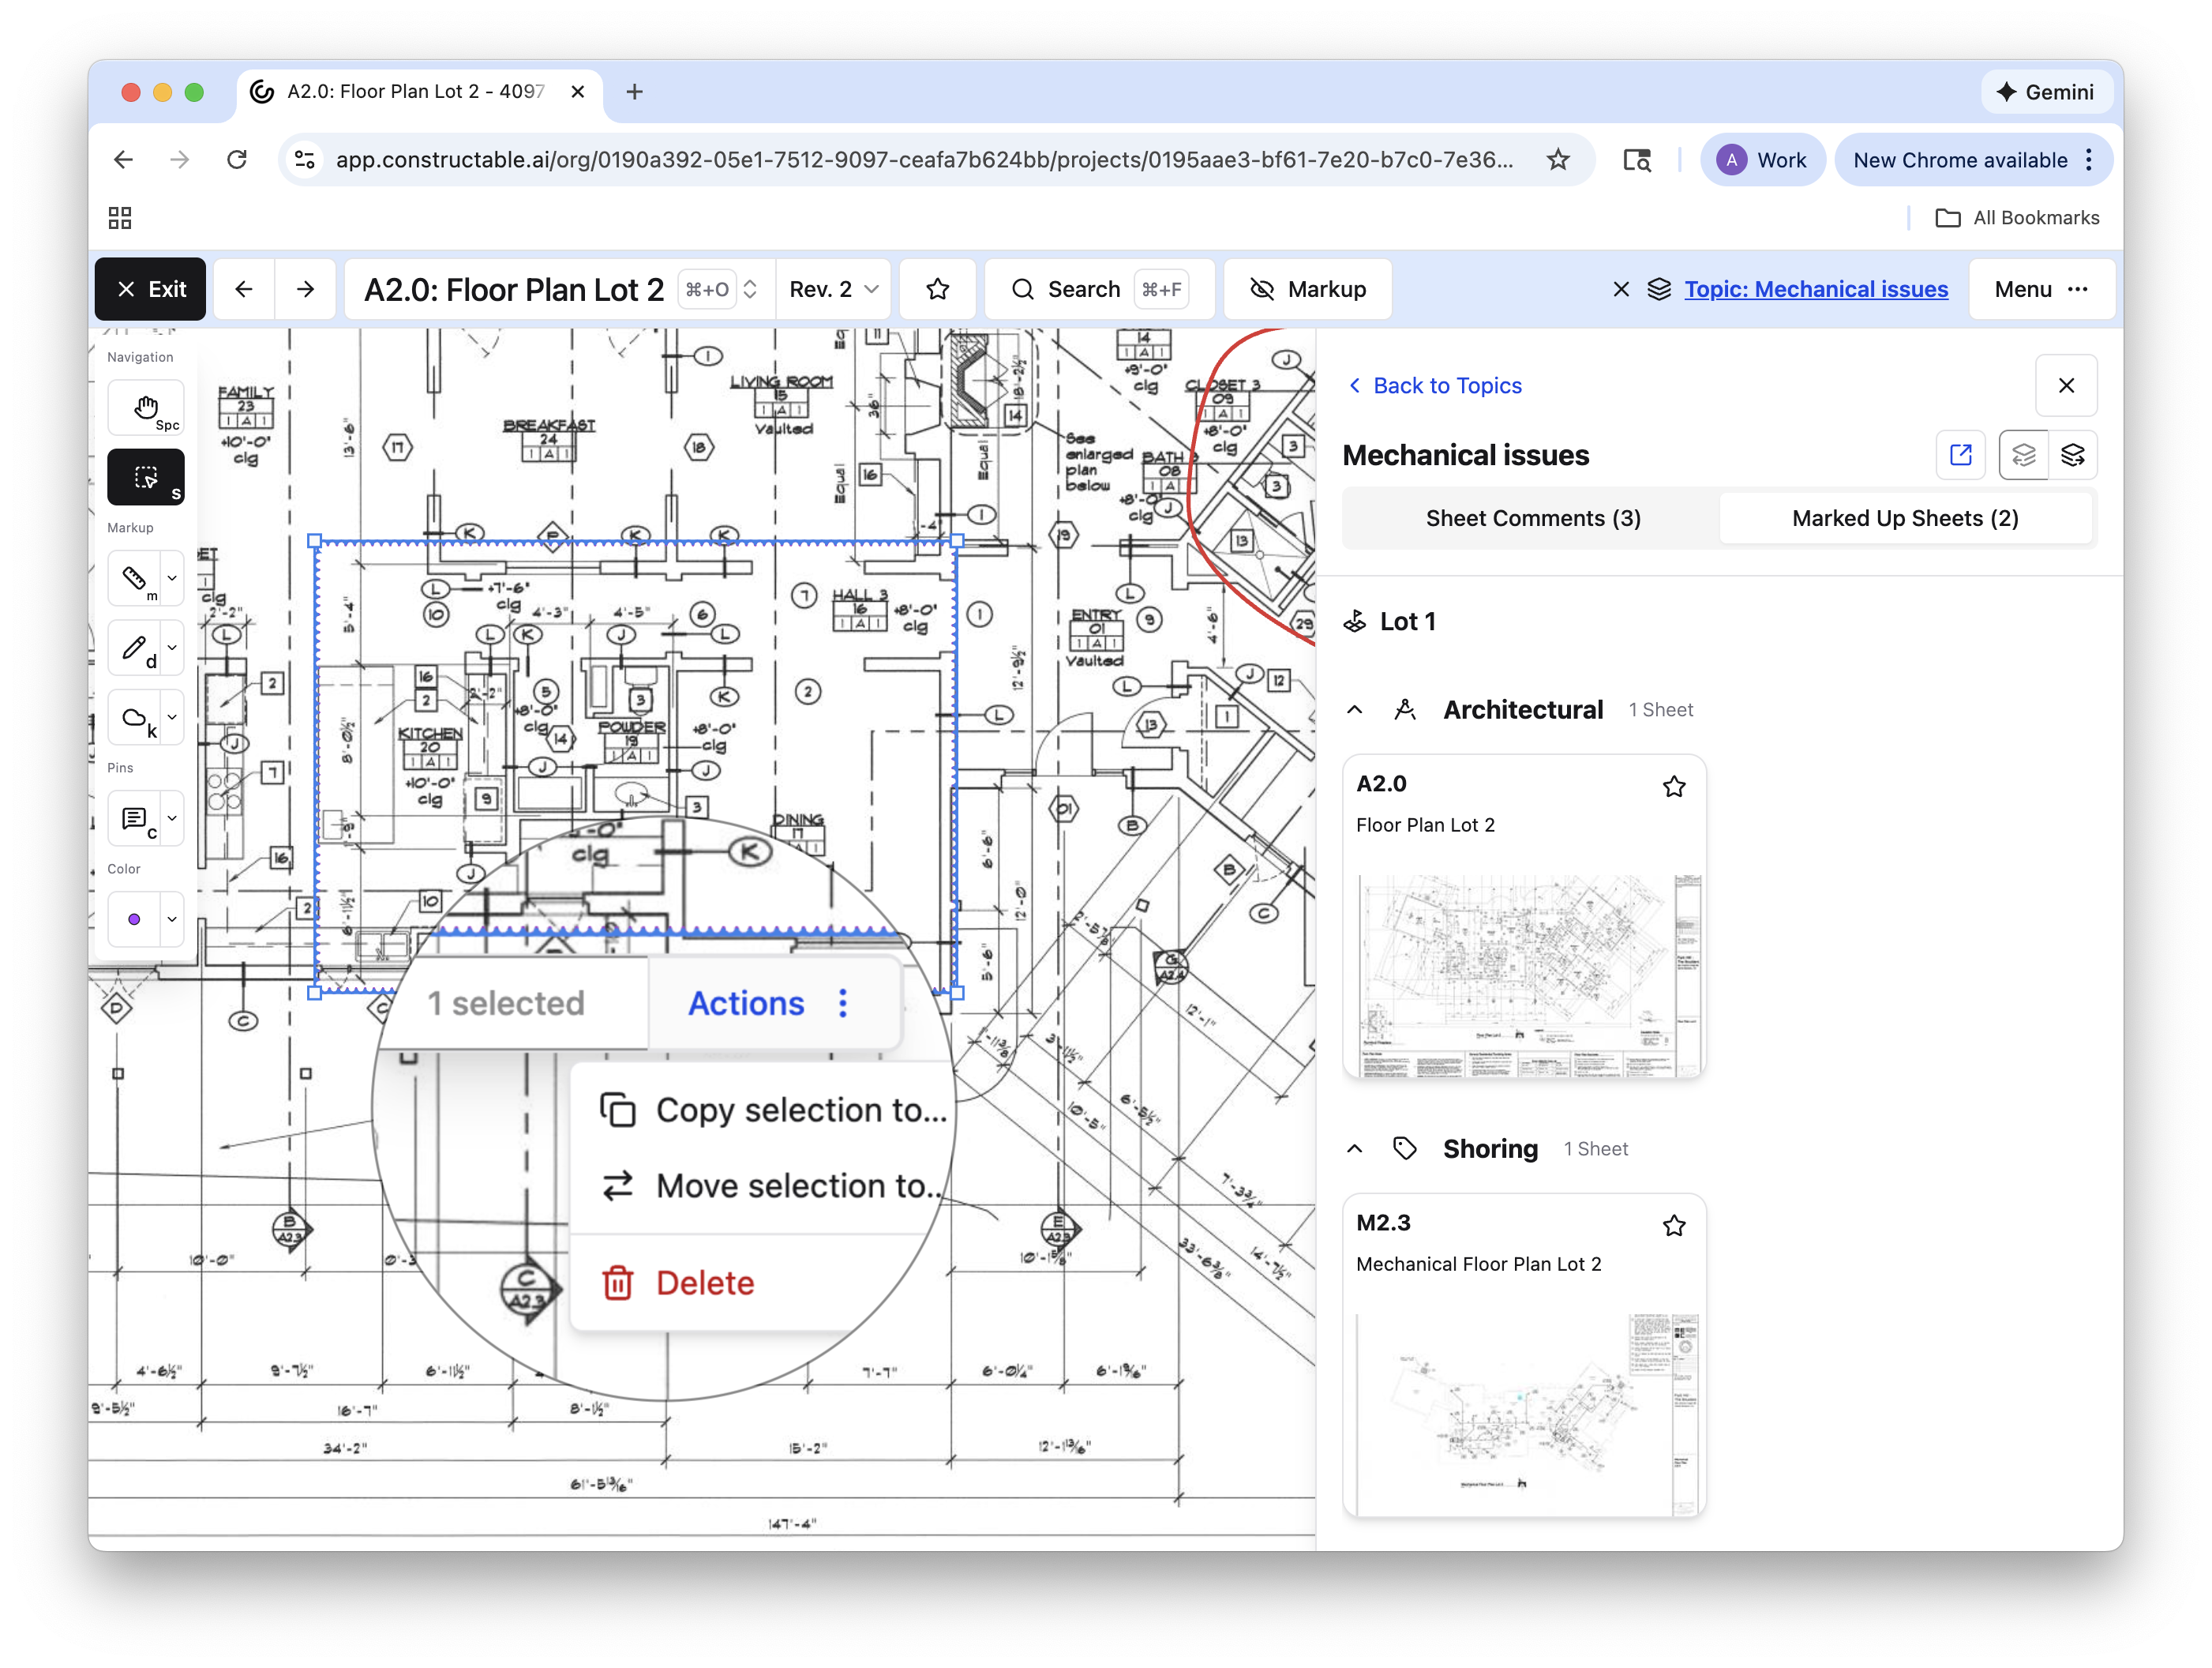The width and height of the screenshot is (2212, 1668).
Task: Collapse the Architectural section
Action: (x=1355, y=709)
